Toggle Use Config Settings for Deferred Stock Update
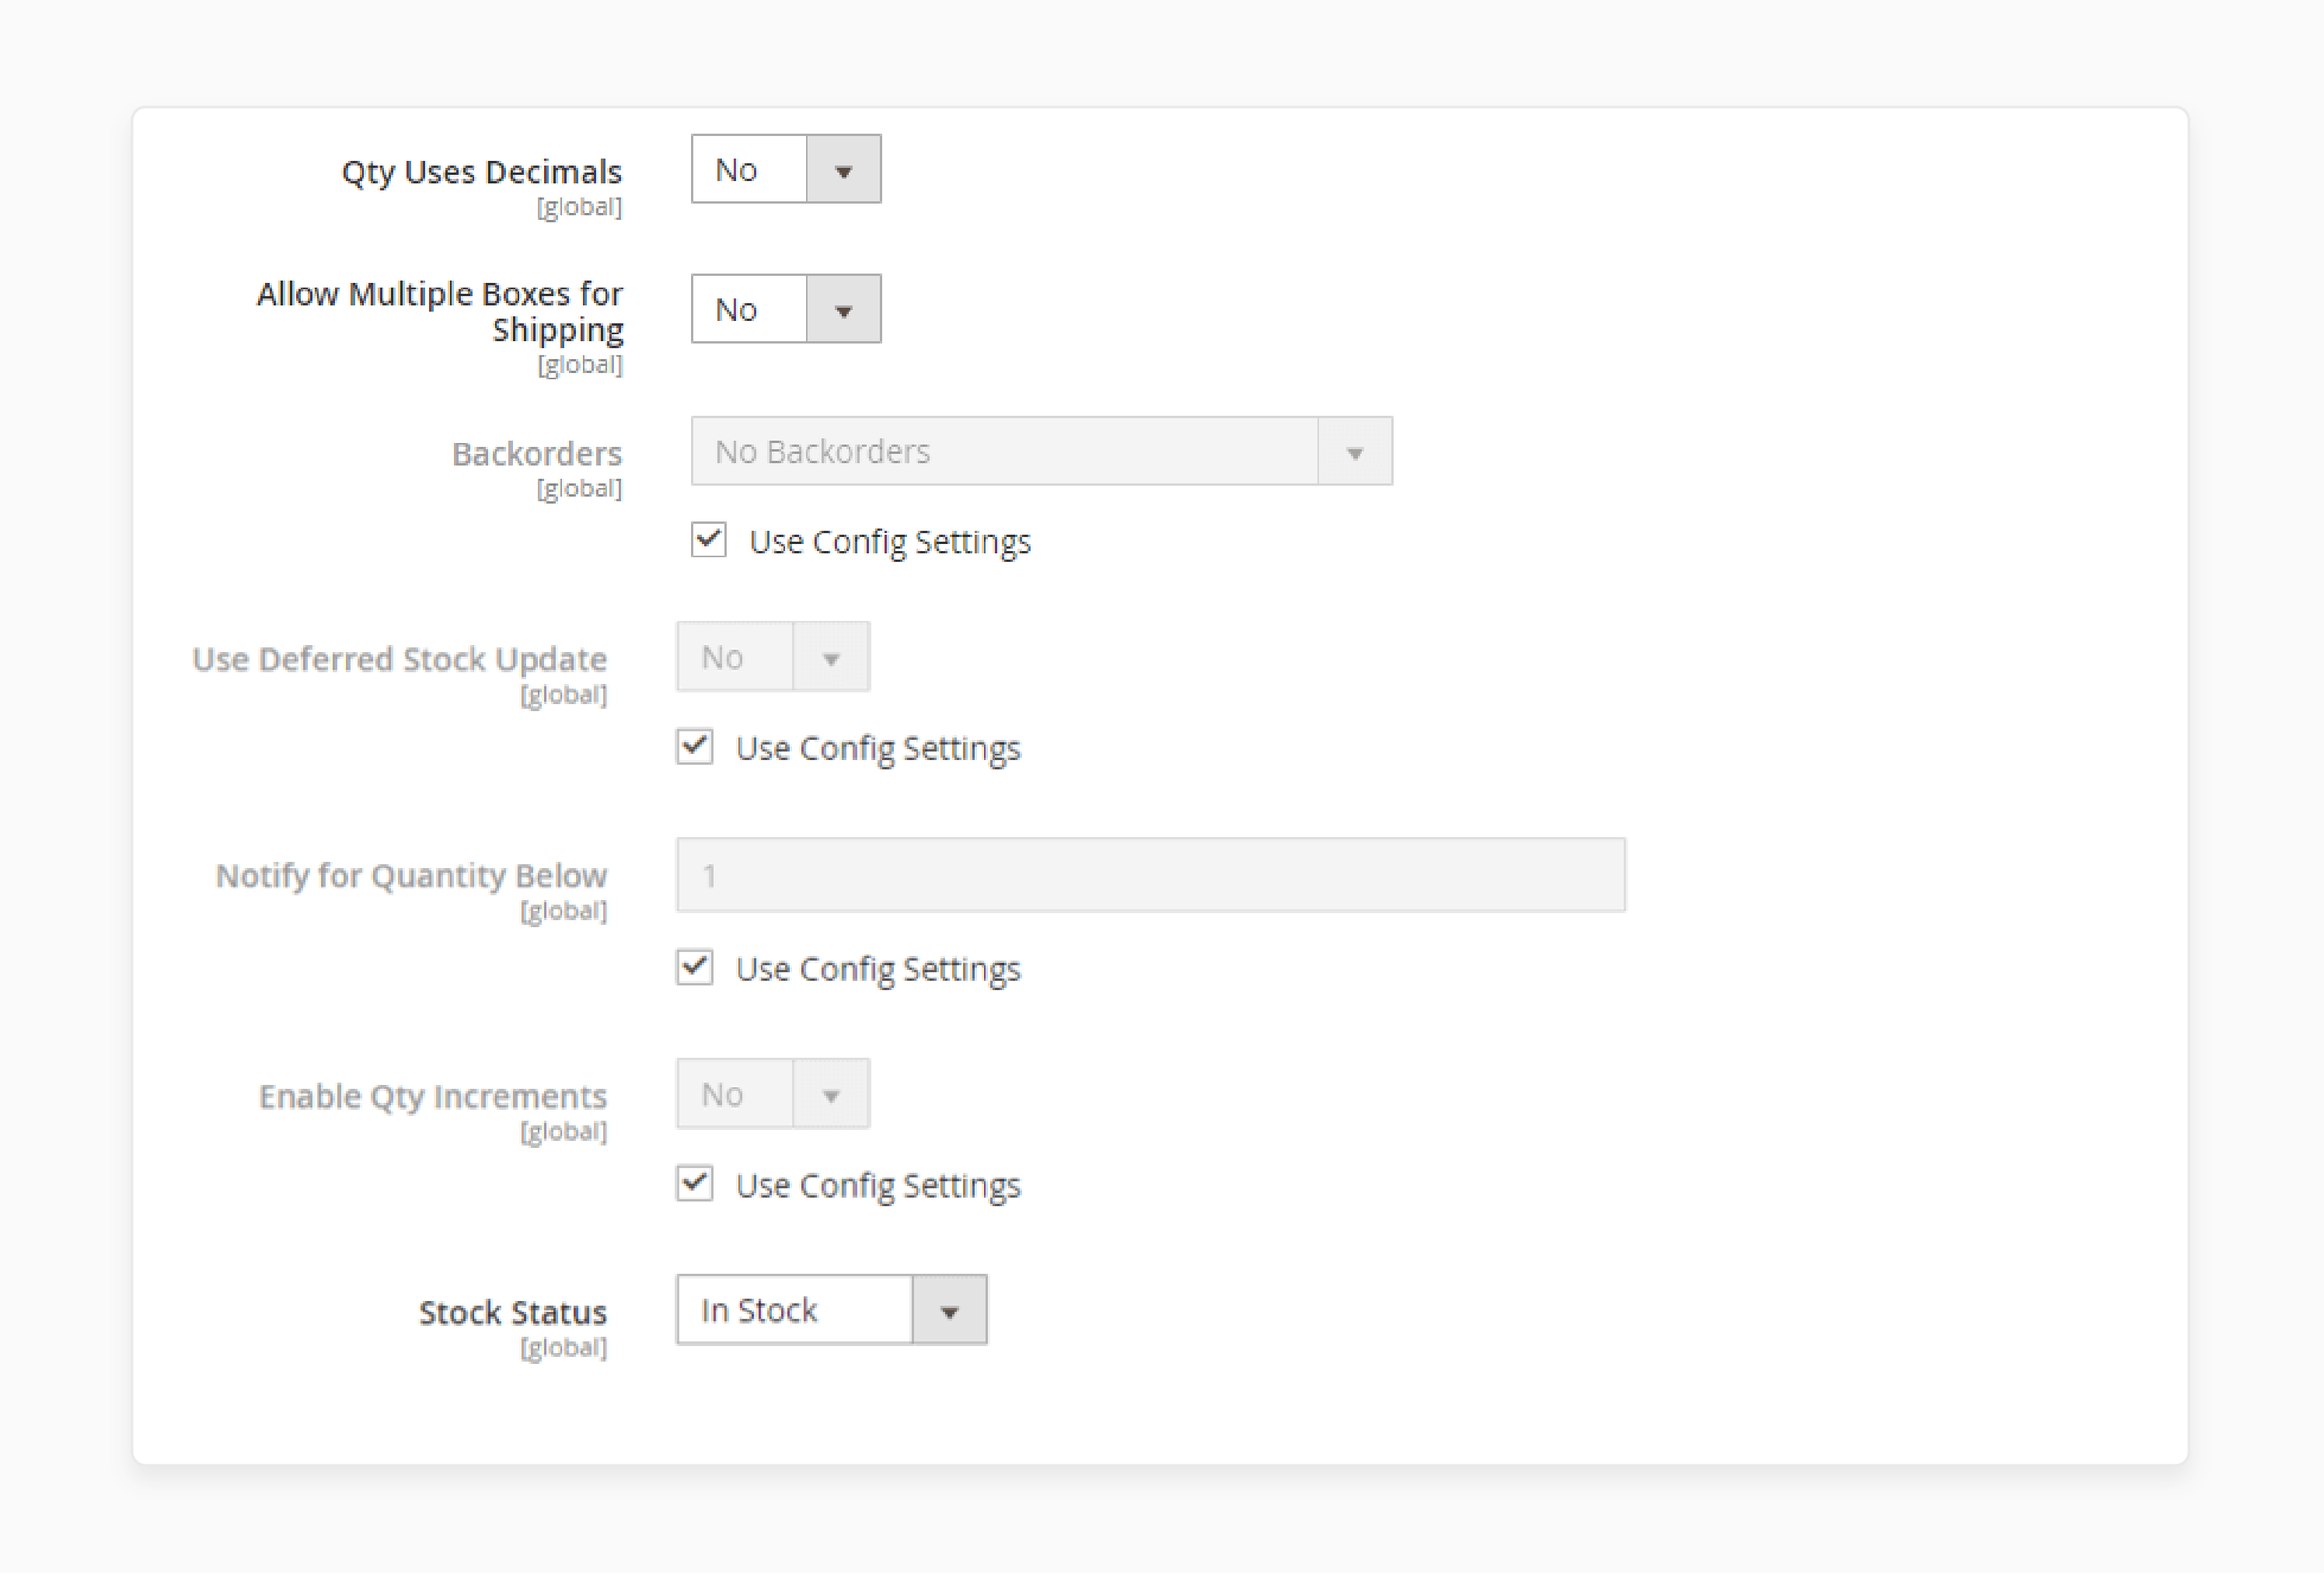The height and width of the screenshot is (1573, 2324). 695,747
